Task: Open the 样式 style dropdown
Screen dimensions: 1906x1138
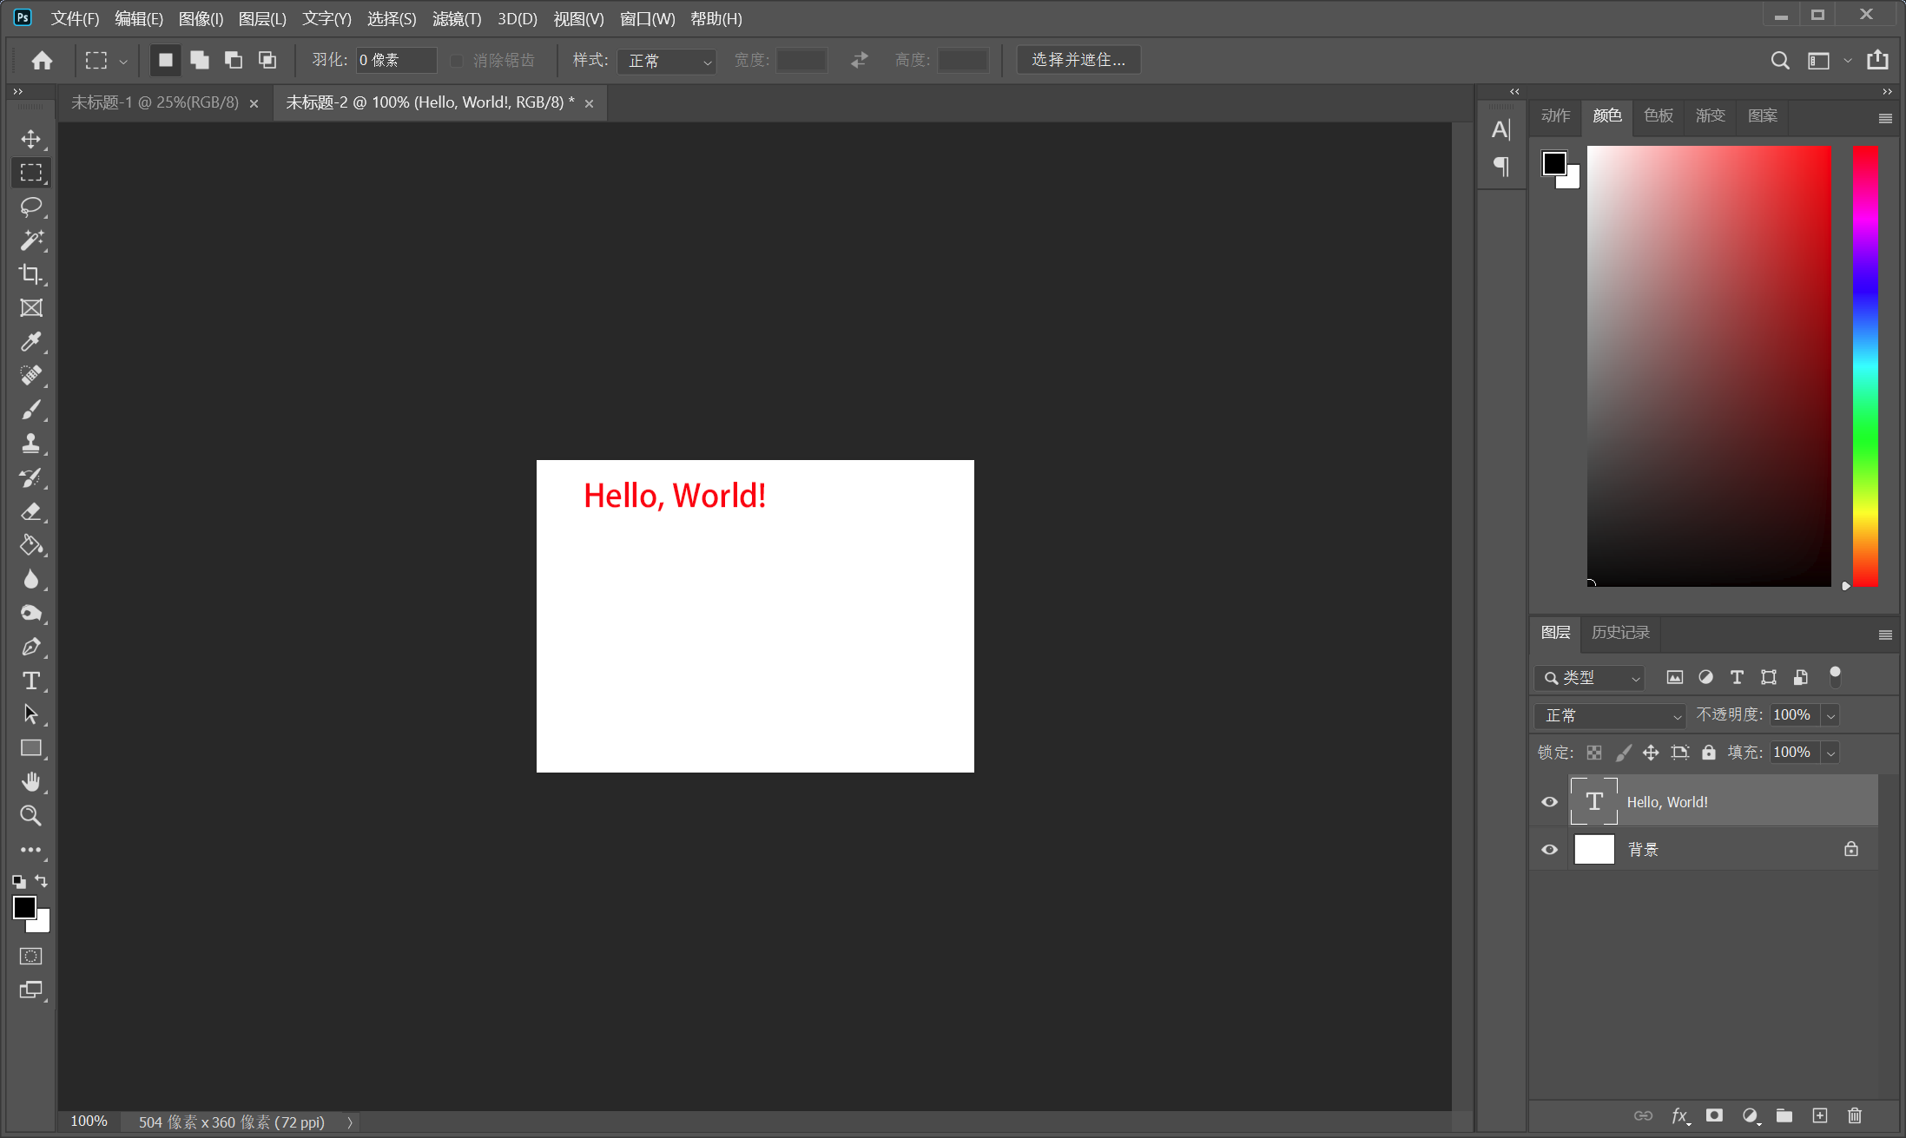Action: pyautogui.click(x=666, y=61)
